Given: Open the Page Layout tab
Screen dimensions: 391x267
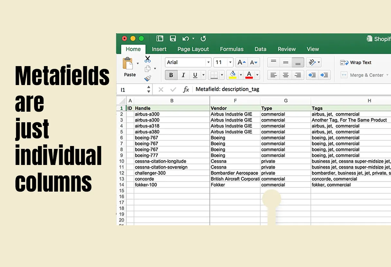Looking at the screenshot, I should point(193,49).
